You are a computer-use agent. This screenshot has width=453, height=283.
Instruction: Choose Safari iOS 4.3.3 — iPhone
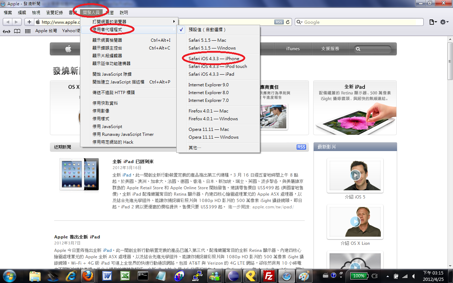point(218,58)
